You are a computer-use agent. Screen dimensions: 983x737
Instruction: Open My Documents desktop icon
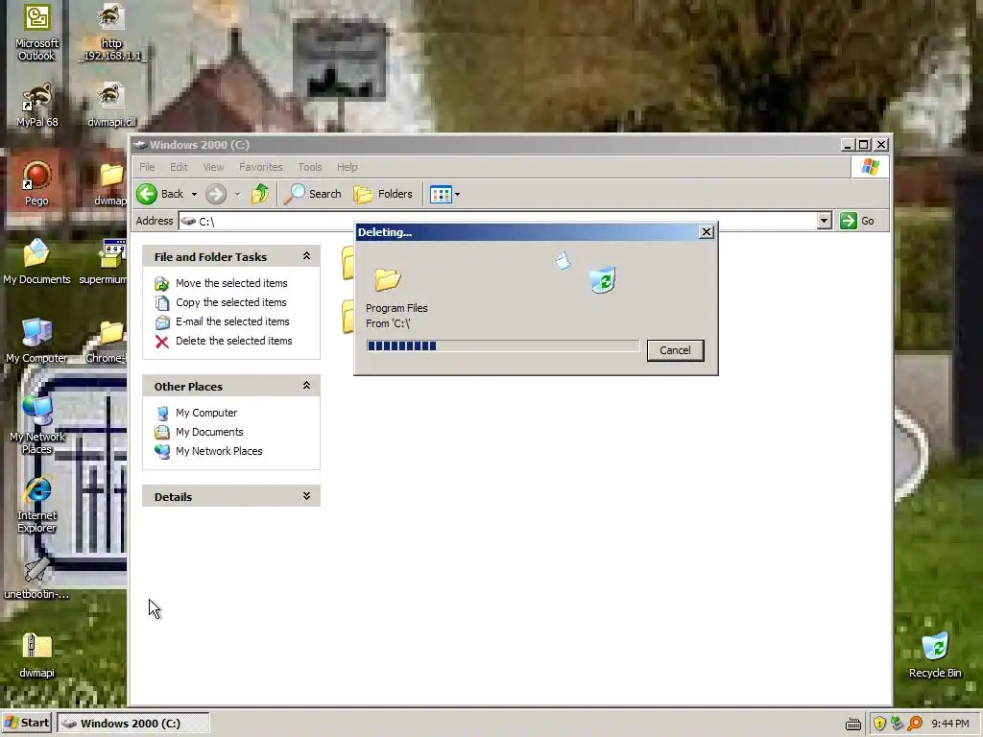coord(37,262)
